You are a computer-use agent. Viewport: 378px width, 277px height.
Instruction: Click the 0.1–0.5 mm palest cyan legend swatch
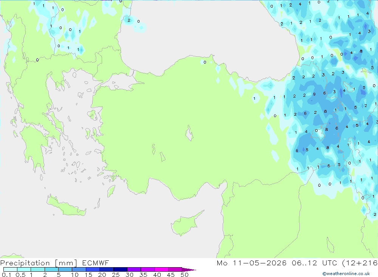[10, 269]
